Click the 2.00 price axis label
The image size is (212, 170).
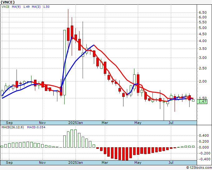click(203, 81)
